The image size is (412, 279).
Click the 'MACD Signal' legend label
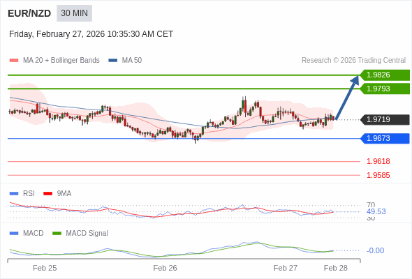[x=87, y=234]
